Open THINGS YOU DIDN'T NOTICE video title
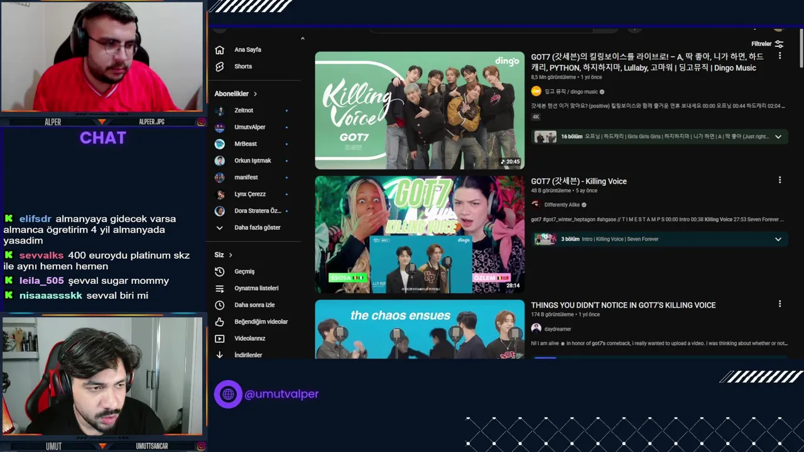The image size is (804, 452). [623, 305]
